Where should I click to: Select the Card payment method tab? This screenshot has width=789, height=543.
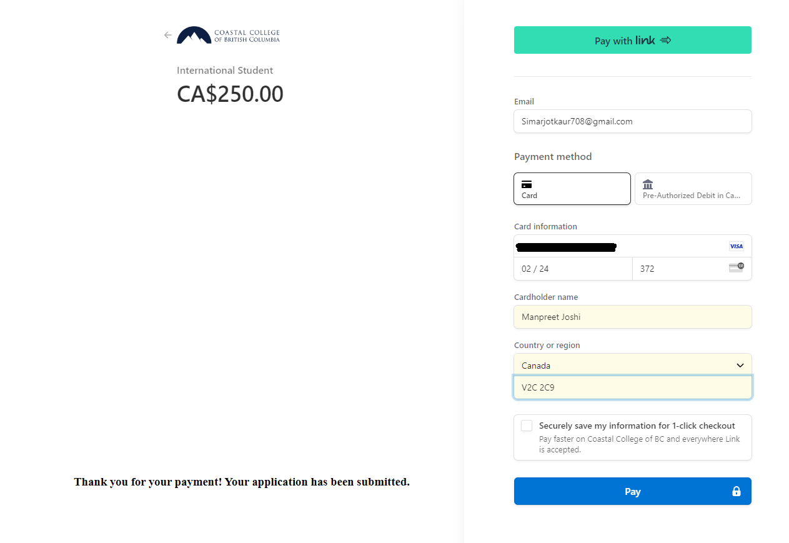572,189
